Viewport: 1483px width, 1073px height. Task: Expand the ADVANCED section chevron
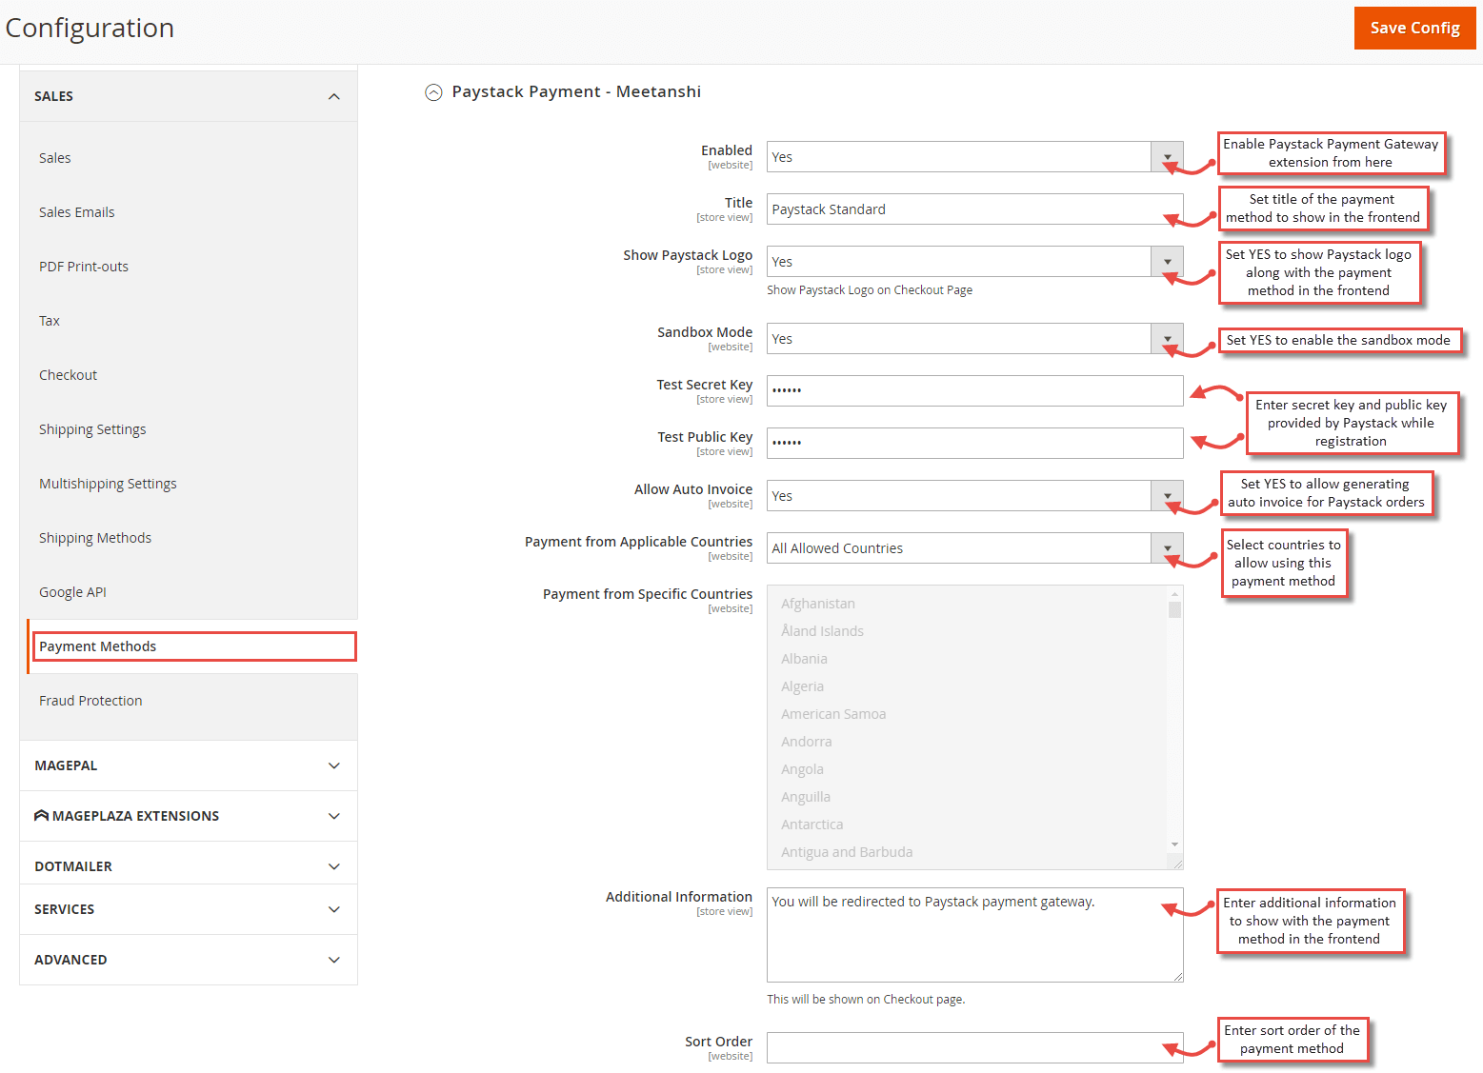tap(334, 960)
